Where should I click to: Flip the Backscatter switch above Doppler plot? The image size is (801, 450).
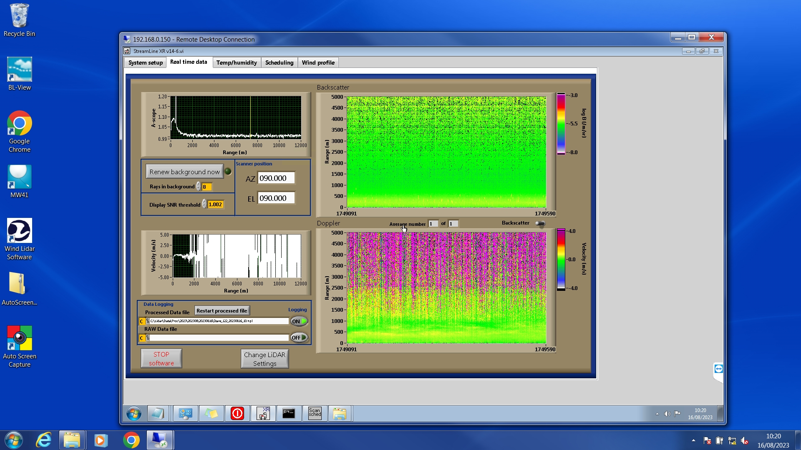pyautogui.click(x=540, y=224)
